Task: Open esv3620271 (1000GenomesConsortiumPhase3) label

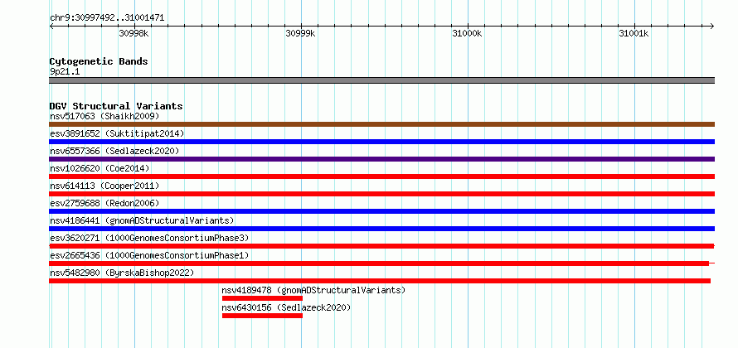Action: 149,238
